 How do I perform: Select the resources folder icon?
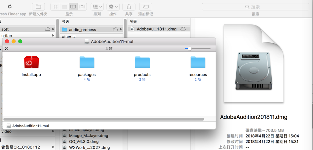[x=198, y=62]
